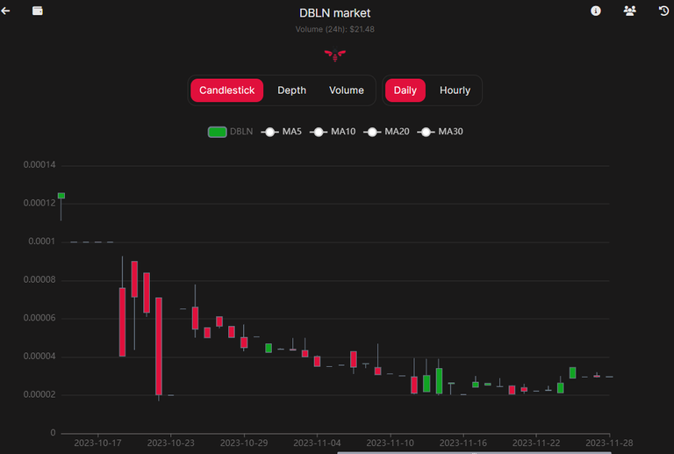
Task: Click the 2023-11-04 x-axis date label
Action: [x=317, y=443]
